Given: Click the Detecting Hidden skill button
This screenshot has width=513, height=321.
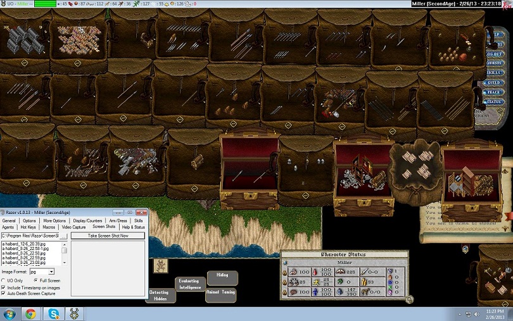Looking at the screenshot, I should coord(159,296).
